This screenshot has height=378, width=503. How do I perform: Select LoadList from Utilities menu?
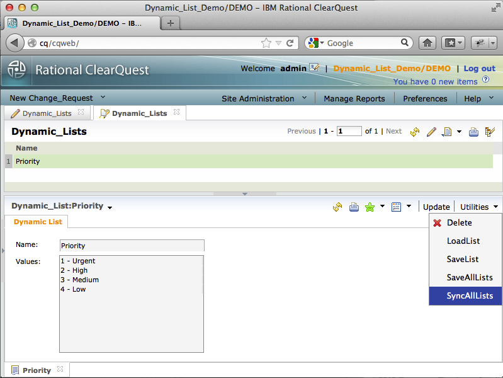point(465,241)
